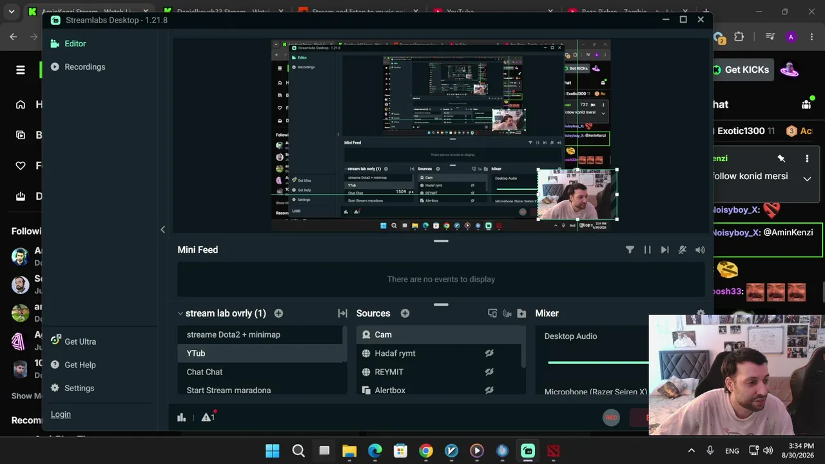Click the Login link in Streamlabs
825x464 pixels.
61,414
